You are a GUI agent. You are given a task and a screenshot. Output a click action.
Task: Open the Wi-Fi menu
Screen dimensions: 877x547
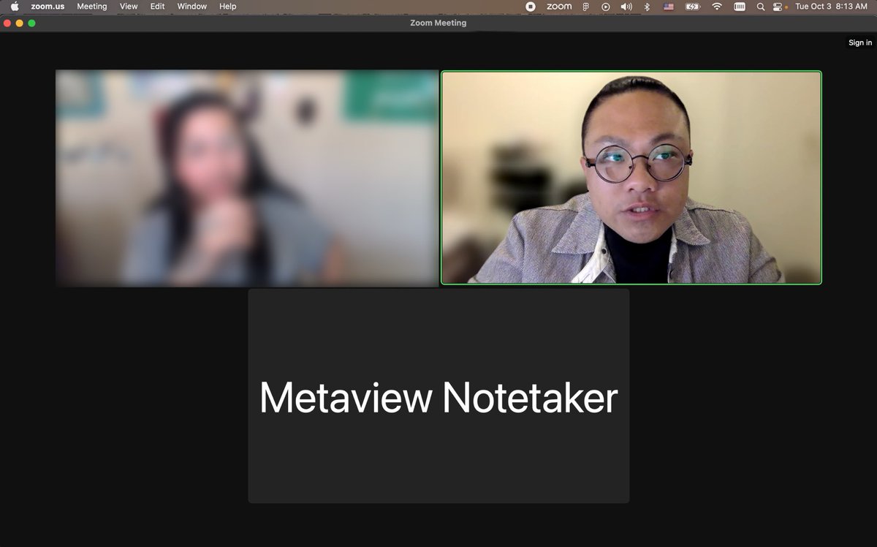click(717, 6)
